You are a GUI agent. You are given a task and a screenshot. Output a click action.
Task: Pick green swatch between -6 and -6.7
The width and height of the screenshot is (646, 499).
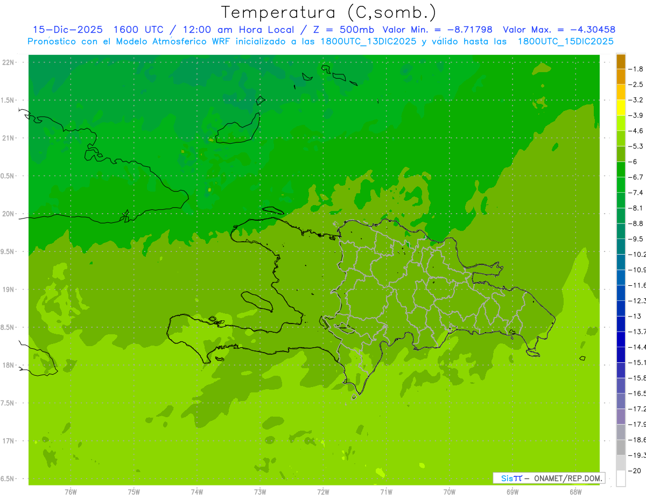click(621, 170)
